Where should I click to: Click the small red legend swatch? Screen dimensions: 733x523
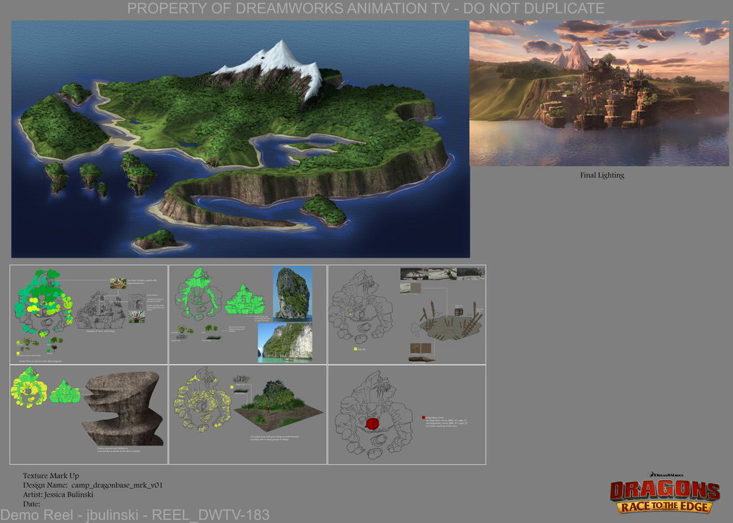pos(424,417)
